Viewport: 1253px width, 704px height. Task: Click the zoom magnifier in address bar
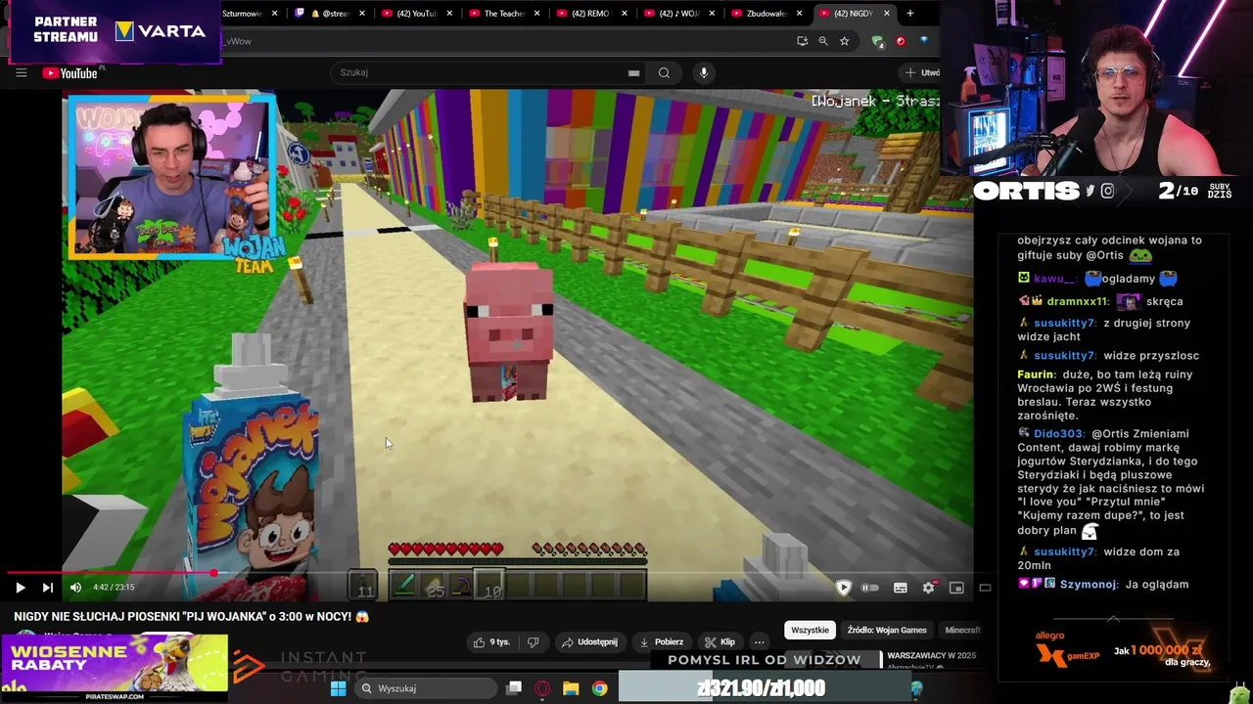[822, 41]
